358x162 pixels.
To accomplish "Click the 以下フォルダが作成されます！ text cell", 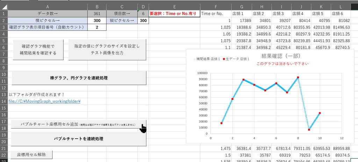I will (x=48, y=95).
